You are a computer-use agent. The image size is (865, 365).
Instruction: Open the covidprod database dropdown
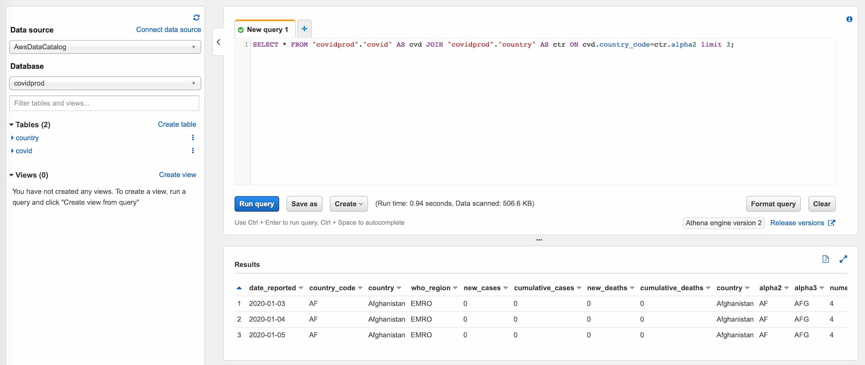coord(105,83)
